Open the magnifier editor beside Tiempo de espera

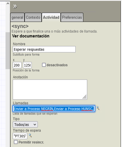point(30,135)
